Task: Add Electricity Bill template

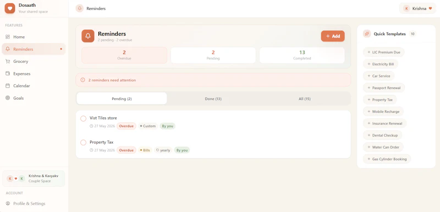Action: (x=381, y=64)
